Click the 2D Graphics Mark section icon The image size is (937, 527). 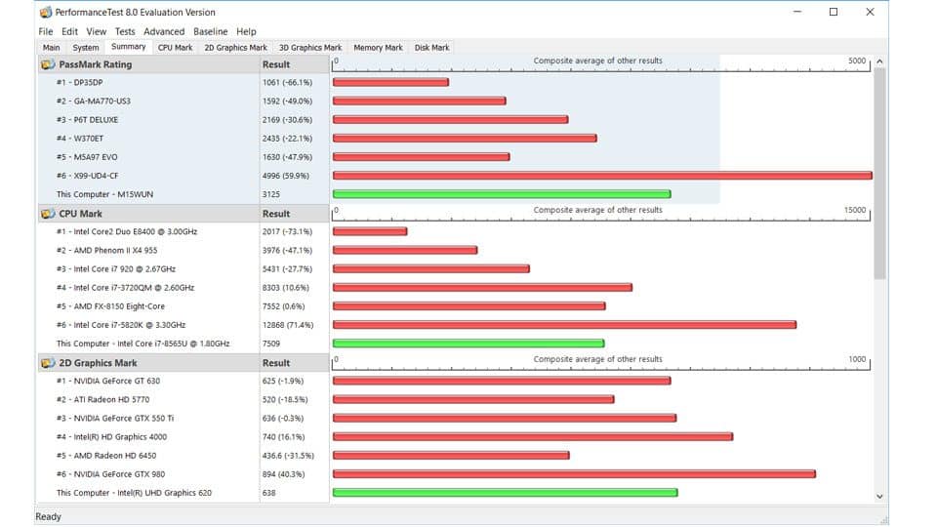pyautogui.click(x=48, y=363)
